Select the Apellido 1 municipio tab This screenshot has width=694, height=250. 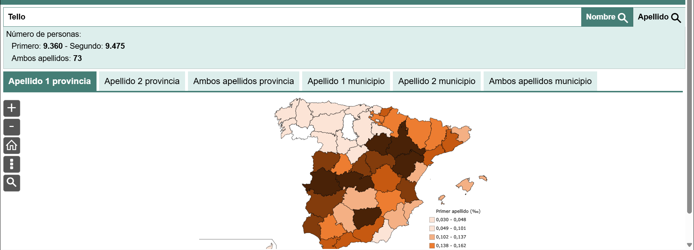346,81
